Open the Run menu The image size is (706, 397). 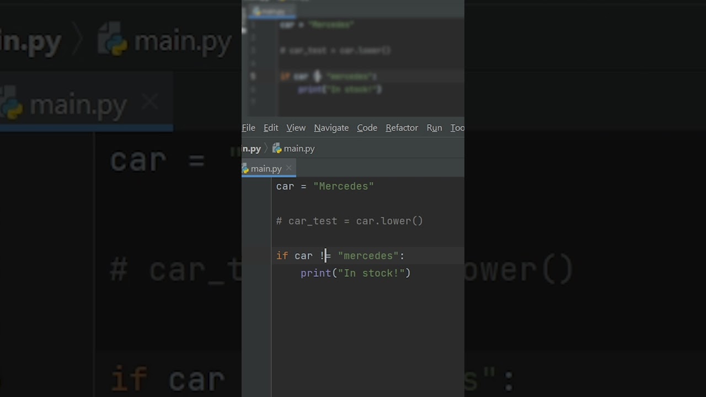(435, 128)
